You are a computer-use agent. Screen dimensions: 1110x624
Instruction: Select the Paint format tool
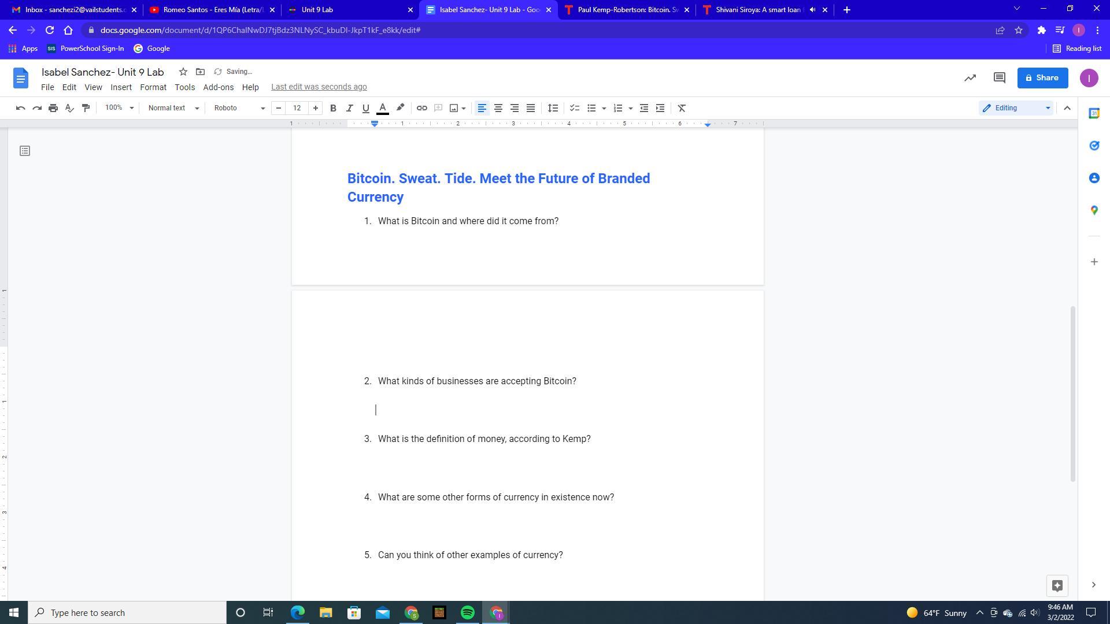tap(86, 108)
